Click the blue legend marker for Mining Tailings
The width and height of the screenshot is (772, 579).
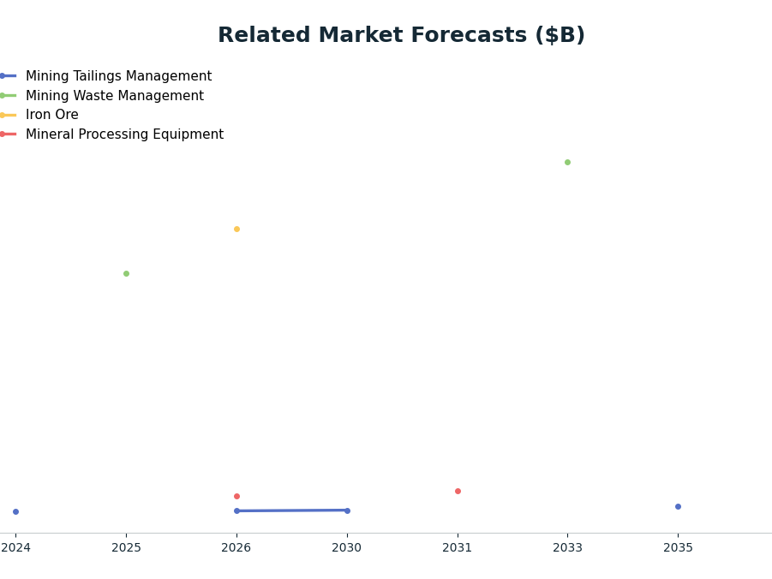tap(8, 76)
